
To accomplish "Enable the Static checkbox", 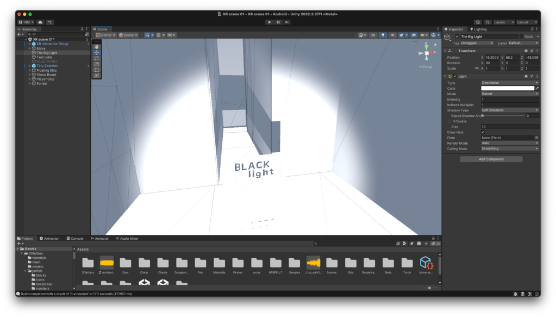I will pyautogui.click(x=521, y=36).
